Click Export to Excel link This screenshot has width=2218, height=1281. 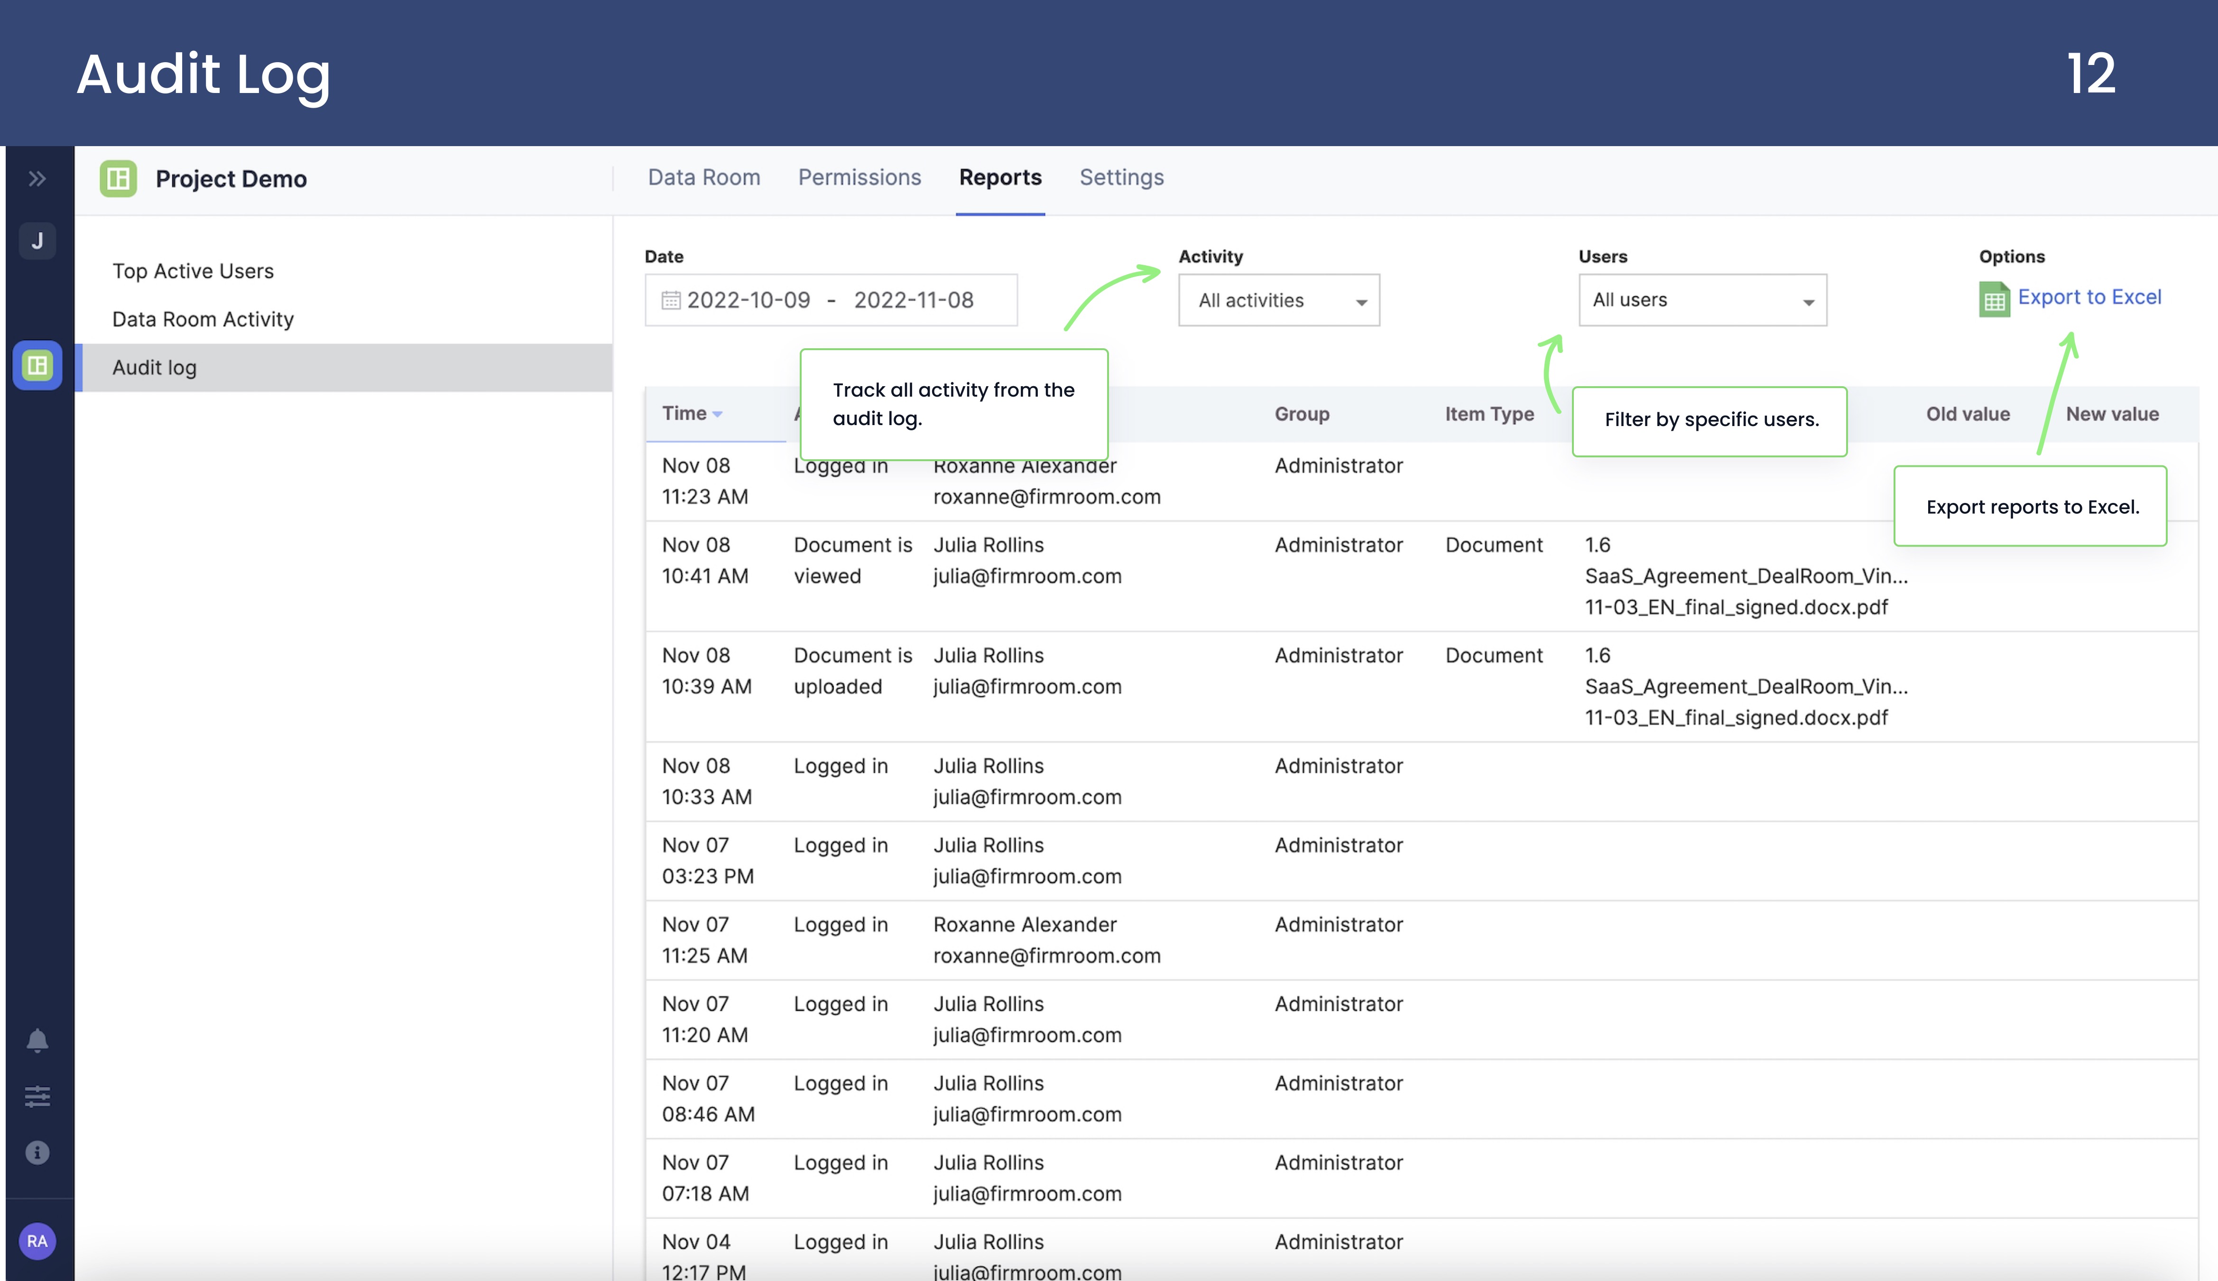(2089, 297)
